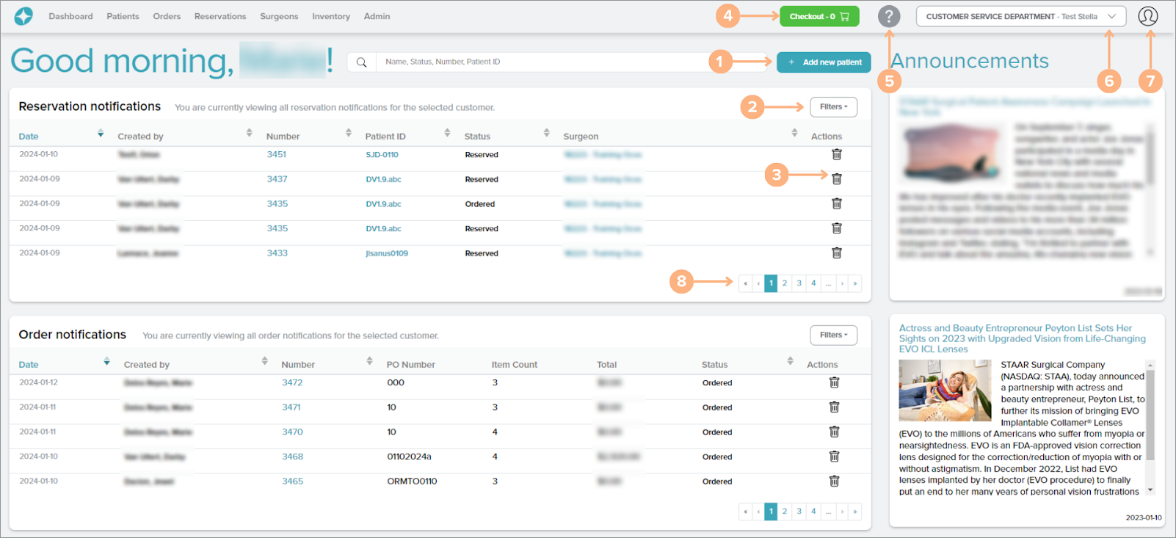Open Order notifications Filters dropdown

pos(833,335)
